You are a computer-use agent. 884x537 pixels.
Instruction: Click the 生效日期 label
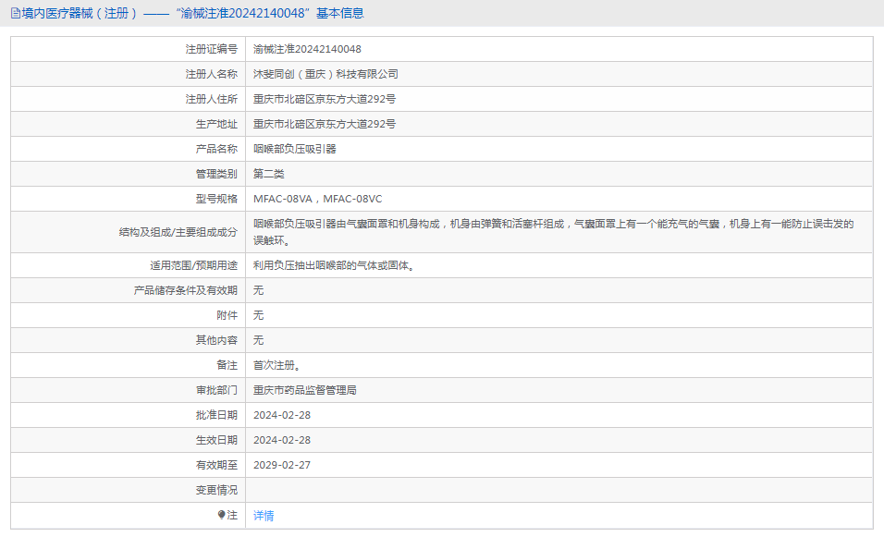tap(216, 440)
